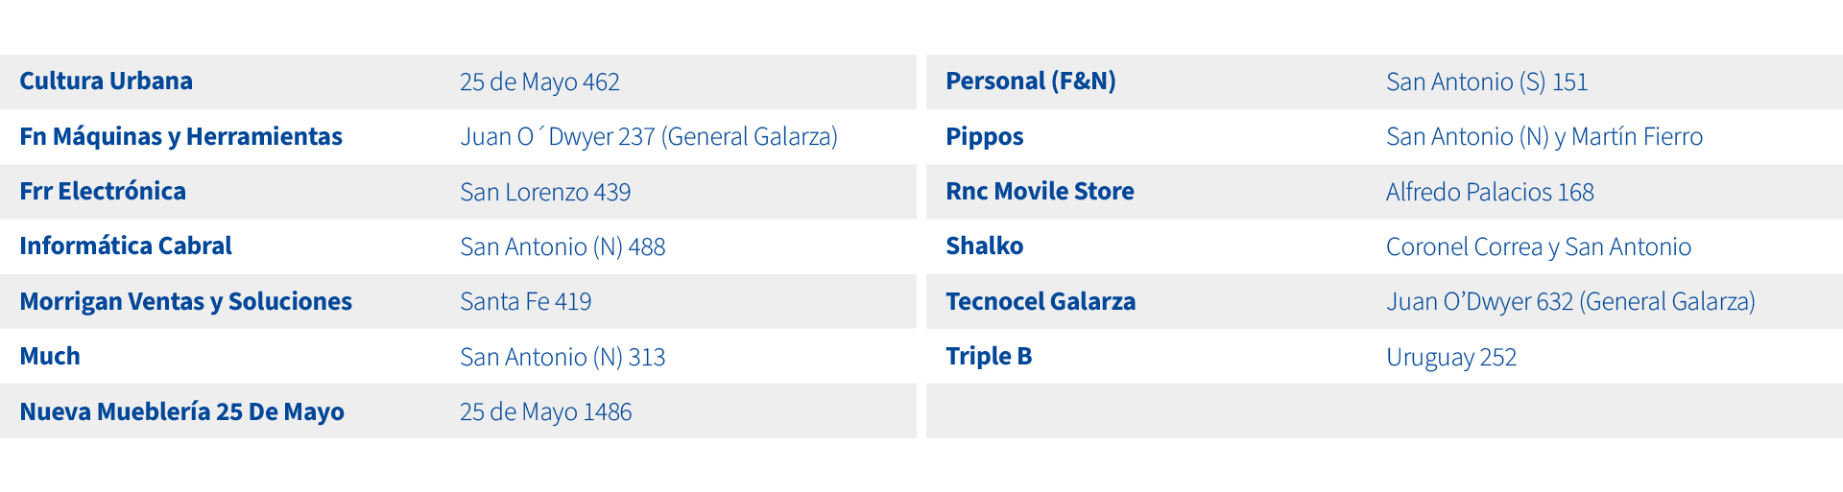The height and width of the screenshot is (492, 1843).
Task: Open the Informática Cabral listing
Action: [x=126, y=246]
